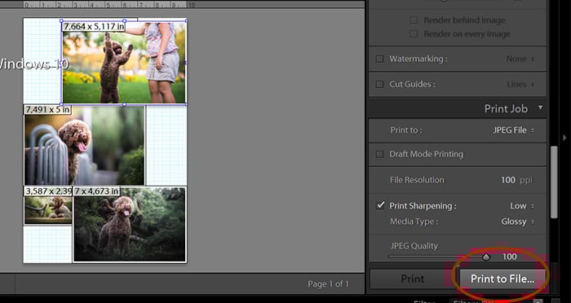Click the 7 x 4,673 in dimension label
Image resolution: width=571 pixels, height=303 pixels.
pos(96,191)
